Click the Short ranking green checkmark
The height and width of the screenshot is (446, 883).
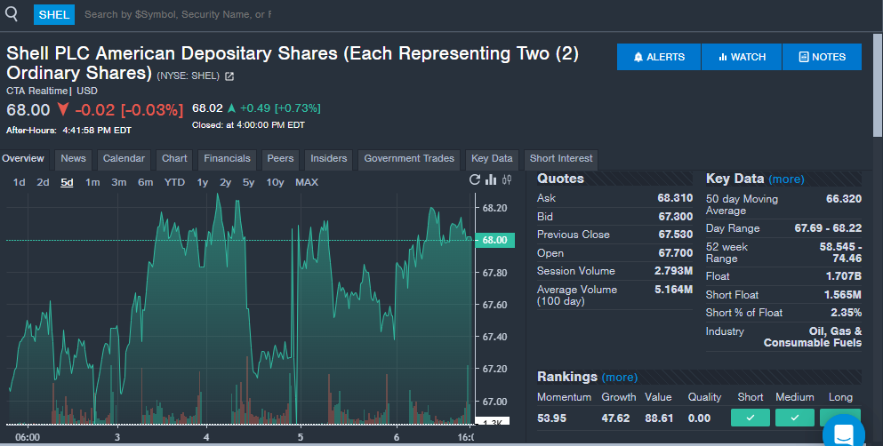click(x=751, y=418)
